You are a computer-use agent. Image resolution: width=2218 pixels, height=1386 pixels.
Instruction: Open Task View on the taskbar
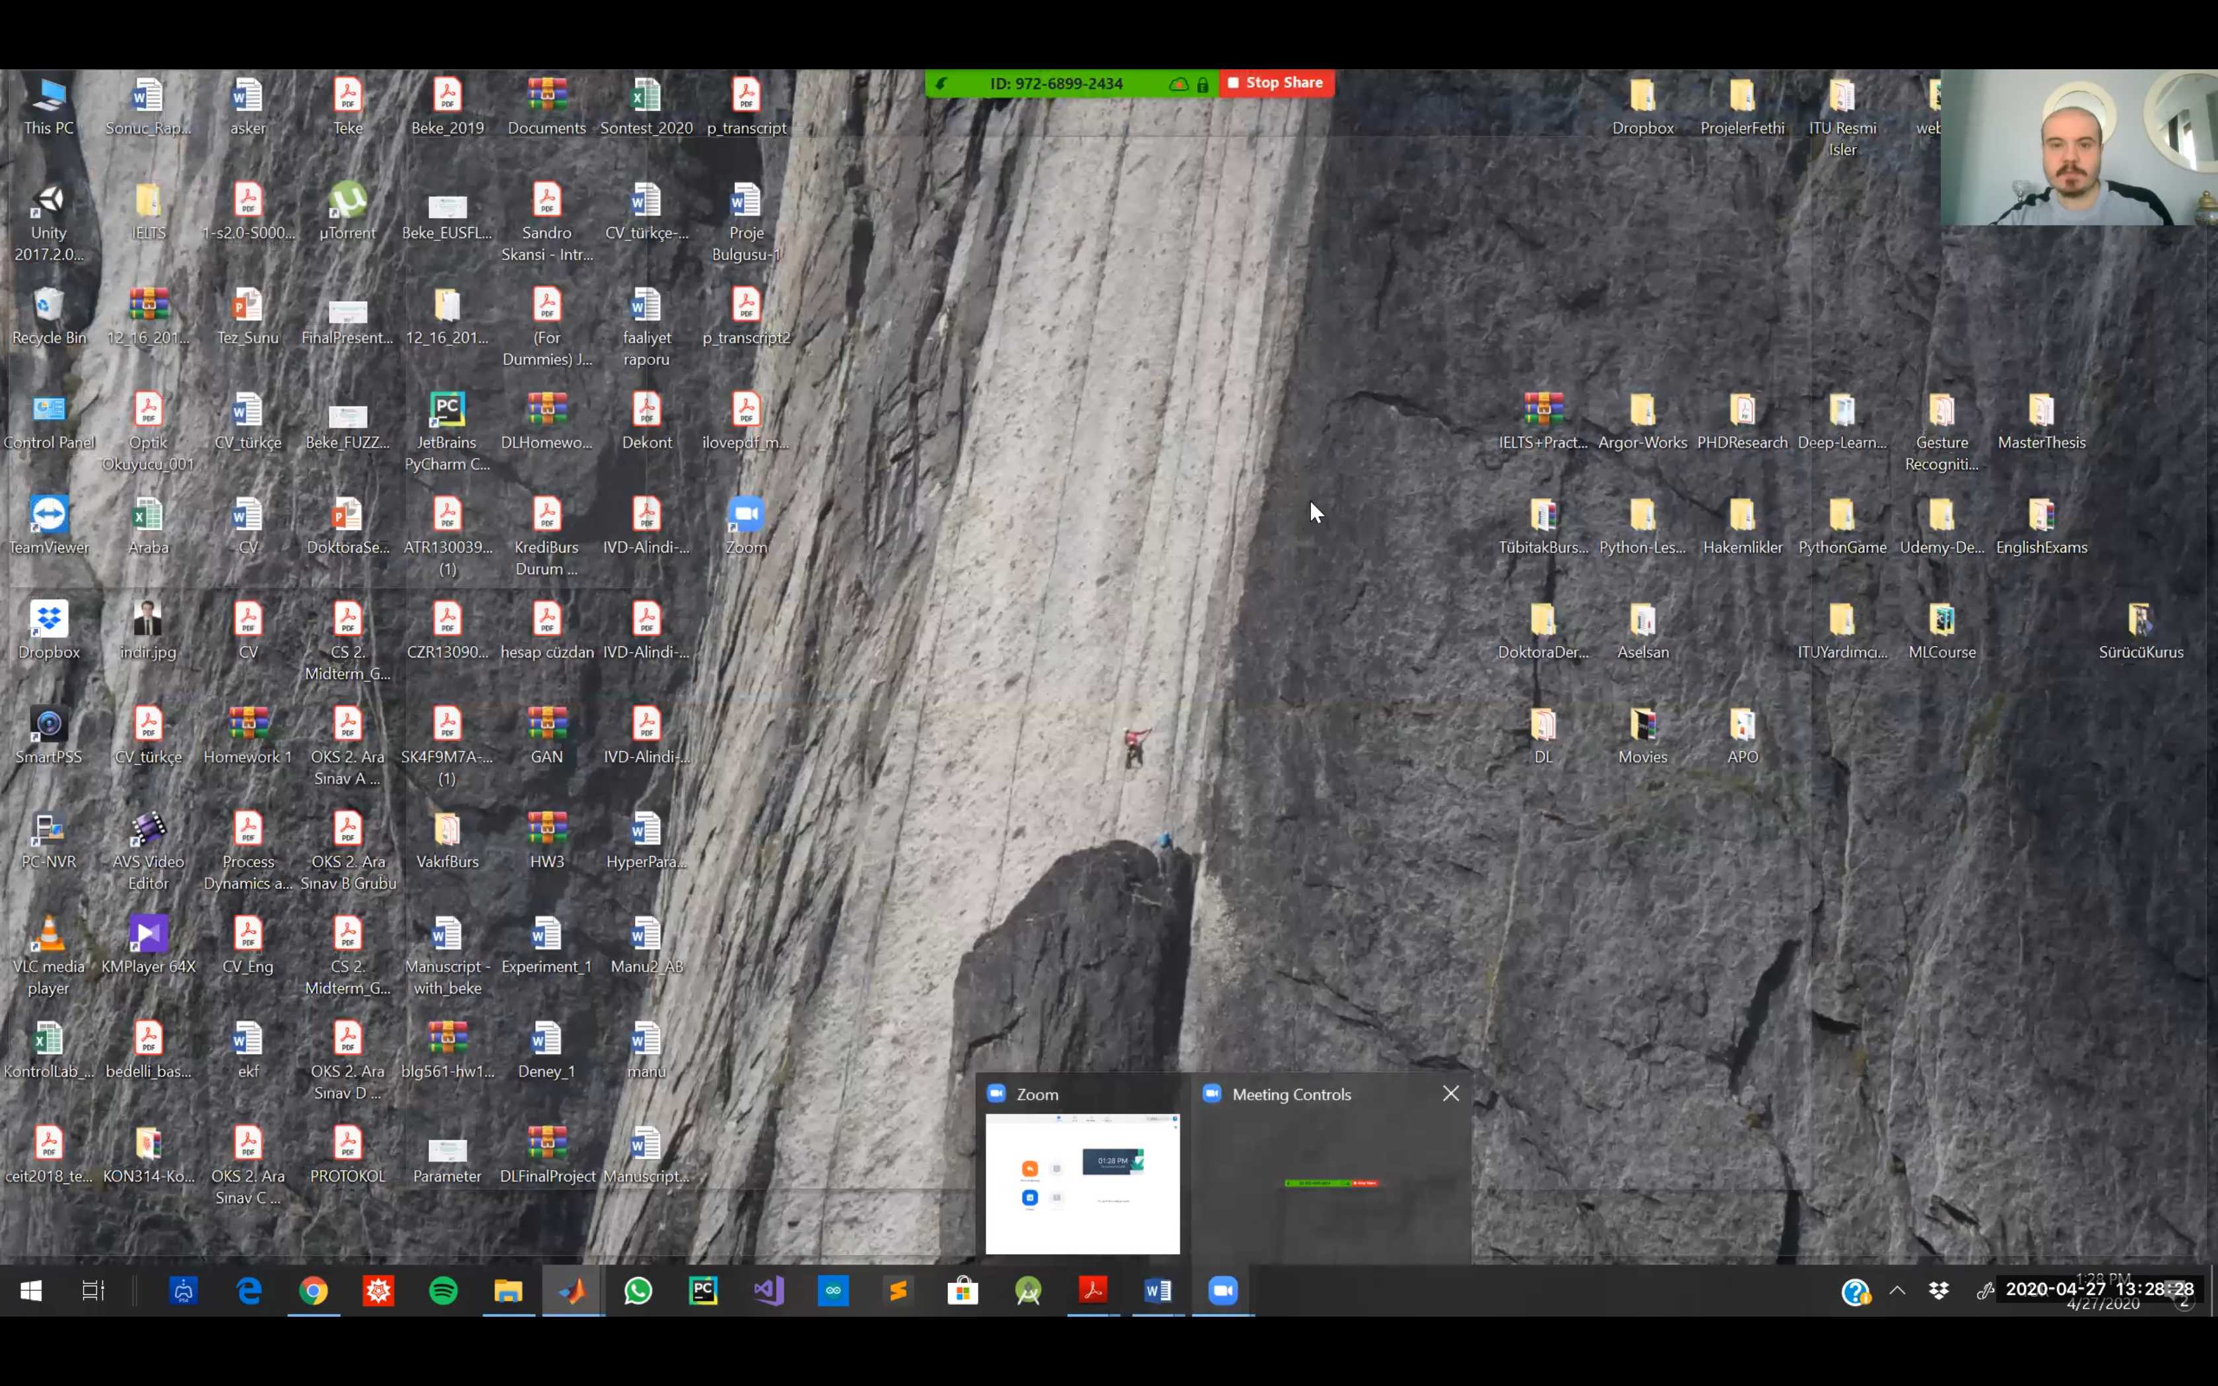pyautogui.click(x=92, y=1291)
